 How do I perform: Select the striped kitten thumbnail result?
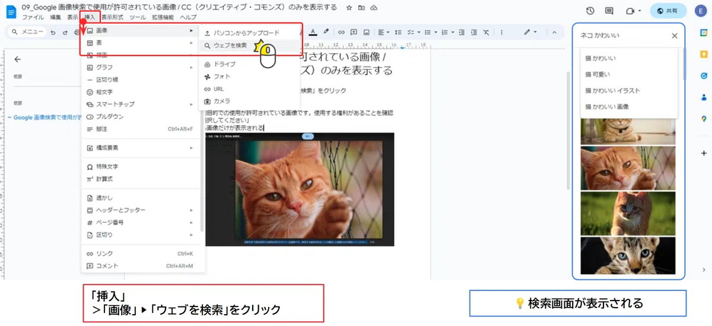click(628, 255)
